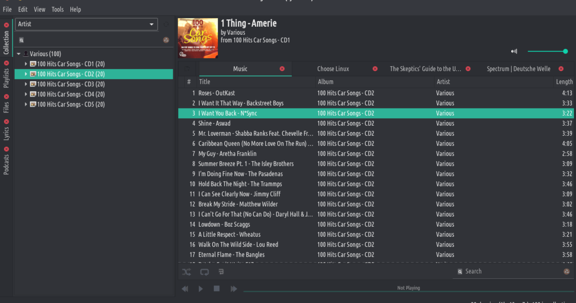Image resolution: width=576 pixels, height=303 pixels.
Task: Collapse the Various (100) artist node
Action: [19, 54]
